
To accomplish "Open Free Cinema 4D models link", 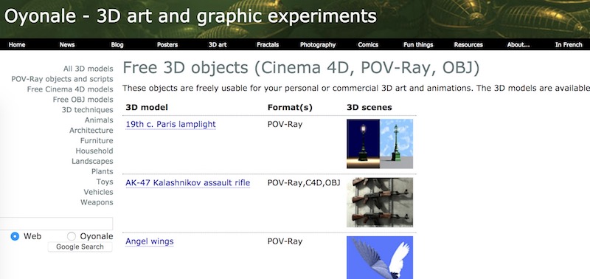I will click(x=70, y=89).
